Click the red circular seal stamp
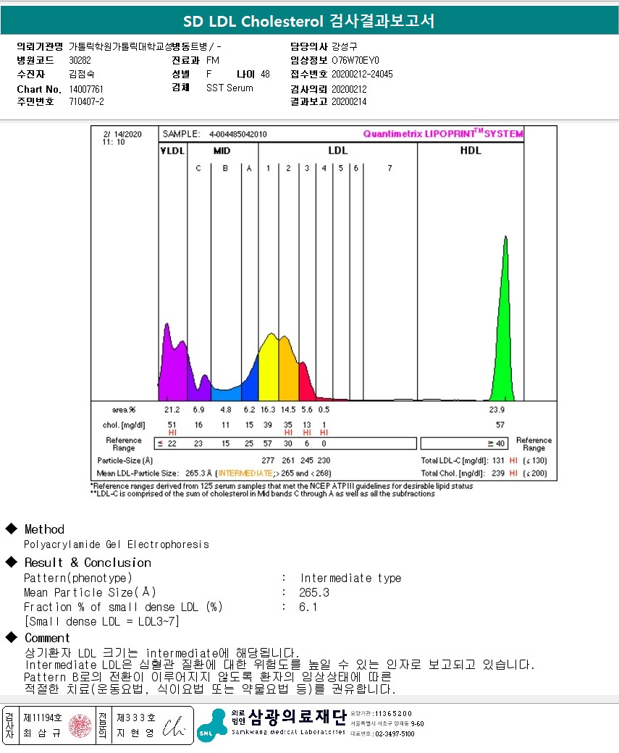Screen dimensions: 619x753 point(80,725)
